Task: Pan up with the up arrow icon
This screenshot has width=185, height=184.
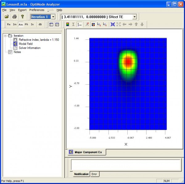Action: (136, 24)
